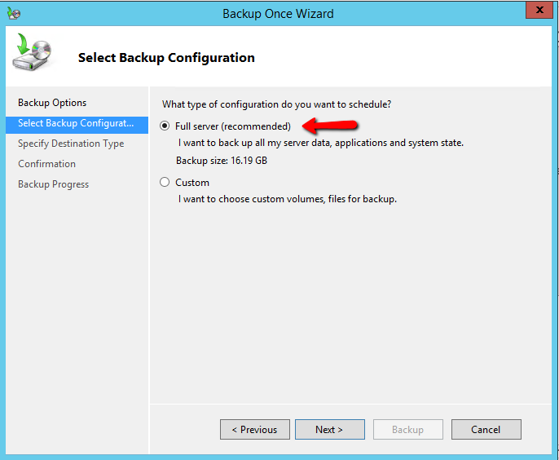Click the configuration question text
559x460 pixels.
(277, 104)
